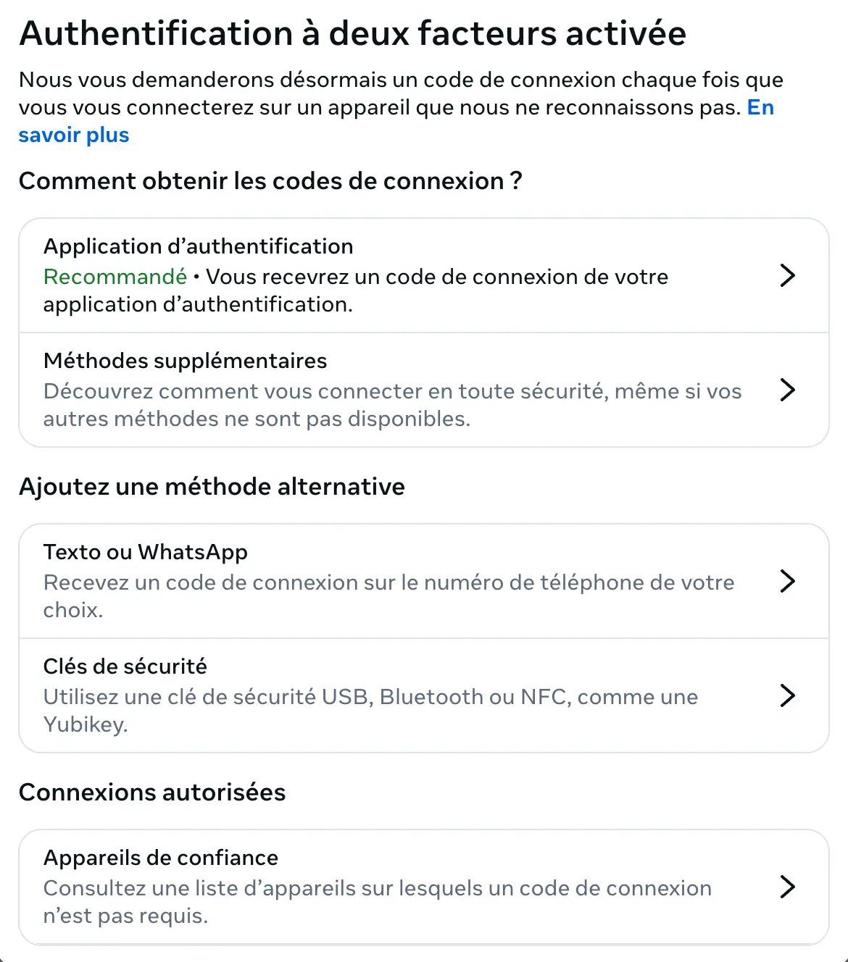The image size is (848, 962).
Task: Open the "En savoir plus" link
Action: click(74, 135)
